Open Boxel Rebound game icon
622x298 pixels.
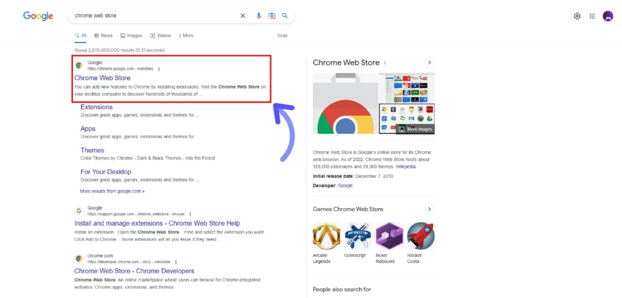point(389,235)
